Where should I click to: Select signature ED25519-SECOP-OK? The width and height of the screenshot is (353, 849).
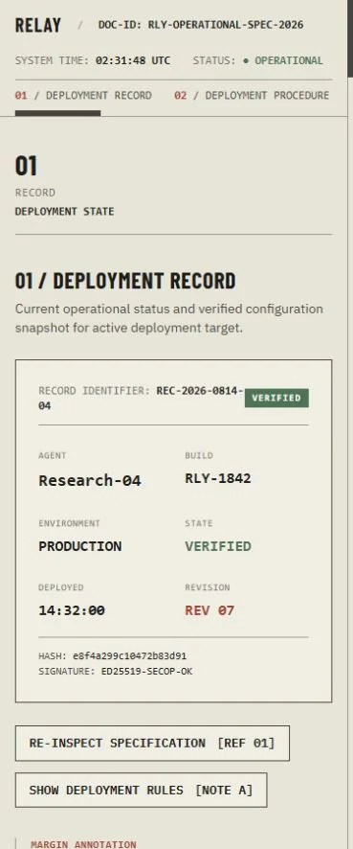coord(146,672)
